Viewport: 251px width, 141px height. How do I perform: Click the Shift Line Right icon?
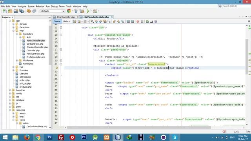click(133, 22)
